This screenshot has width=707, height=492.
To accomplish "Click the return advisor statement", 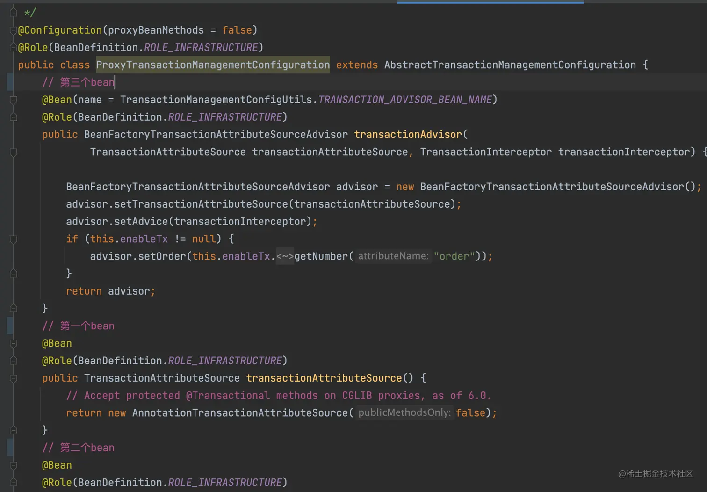I will tap(110, 291).
